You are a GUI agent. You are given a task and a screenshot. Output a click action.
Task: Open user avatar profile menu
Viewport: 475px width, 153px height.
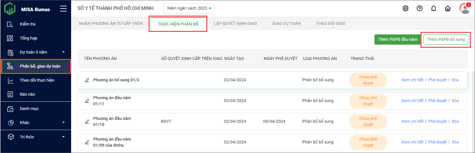point(464,9)
